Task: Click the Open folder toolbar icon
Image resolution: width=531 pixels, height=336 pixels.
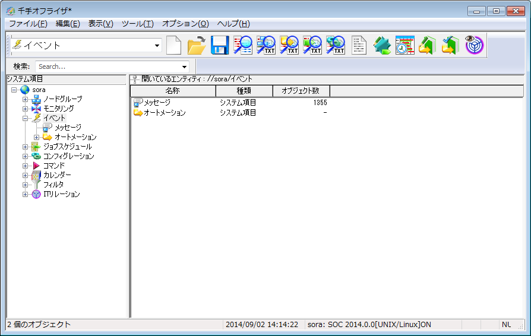Action: pos(197,45)
